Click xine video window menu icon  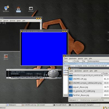click(x=22, y=31)
